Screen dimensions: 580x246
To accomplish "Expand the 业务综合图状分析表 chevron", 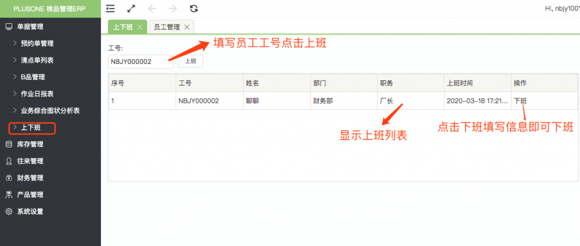I will coord(15,110).
